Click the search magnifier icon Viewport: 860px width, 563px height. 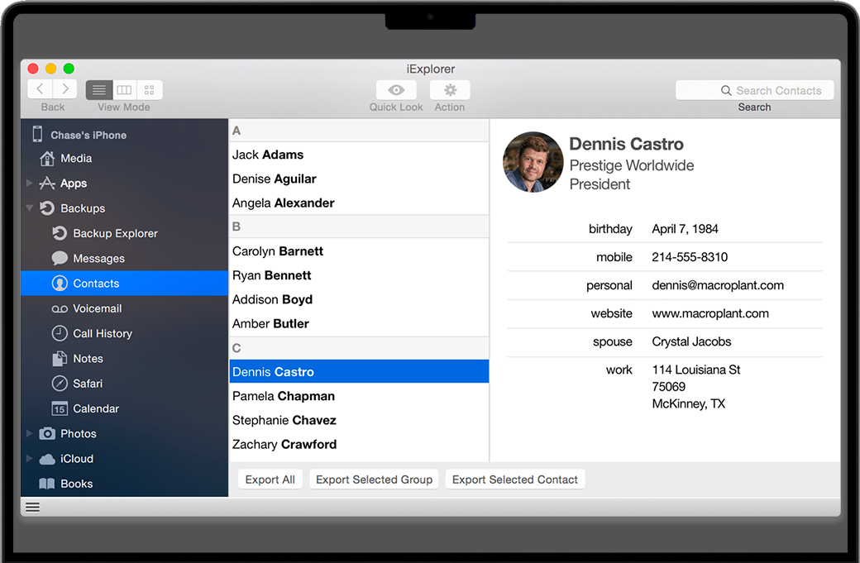click(726, 90)
